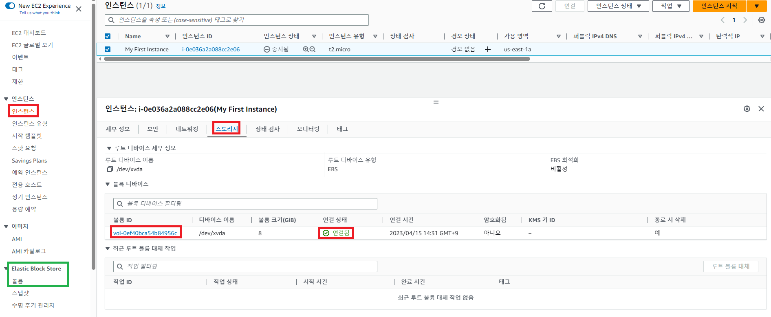This screenshot has width=771, height=317.
Task: Open AMI 카탈로그 in the sidebar
Action: coord(29,251)
